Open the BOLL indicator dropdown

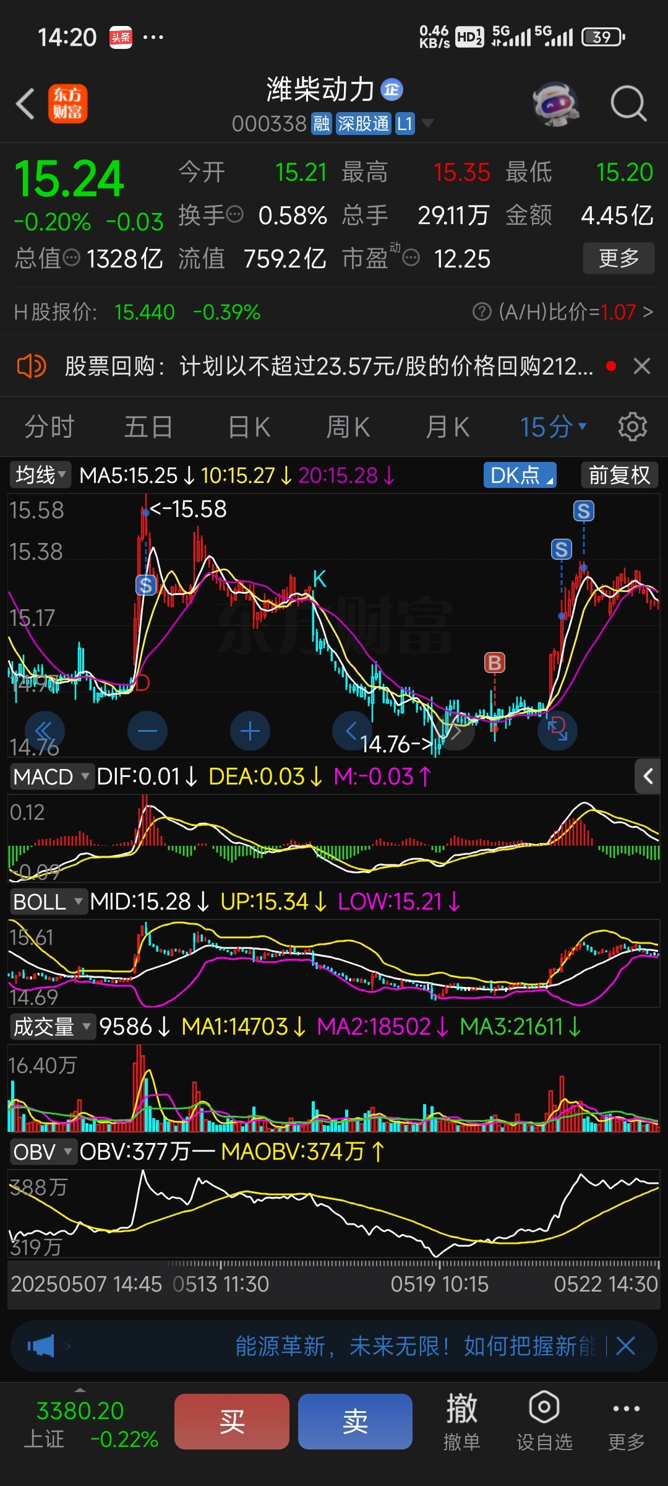pyautogui.click(x=48, y=902)
